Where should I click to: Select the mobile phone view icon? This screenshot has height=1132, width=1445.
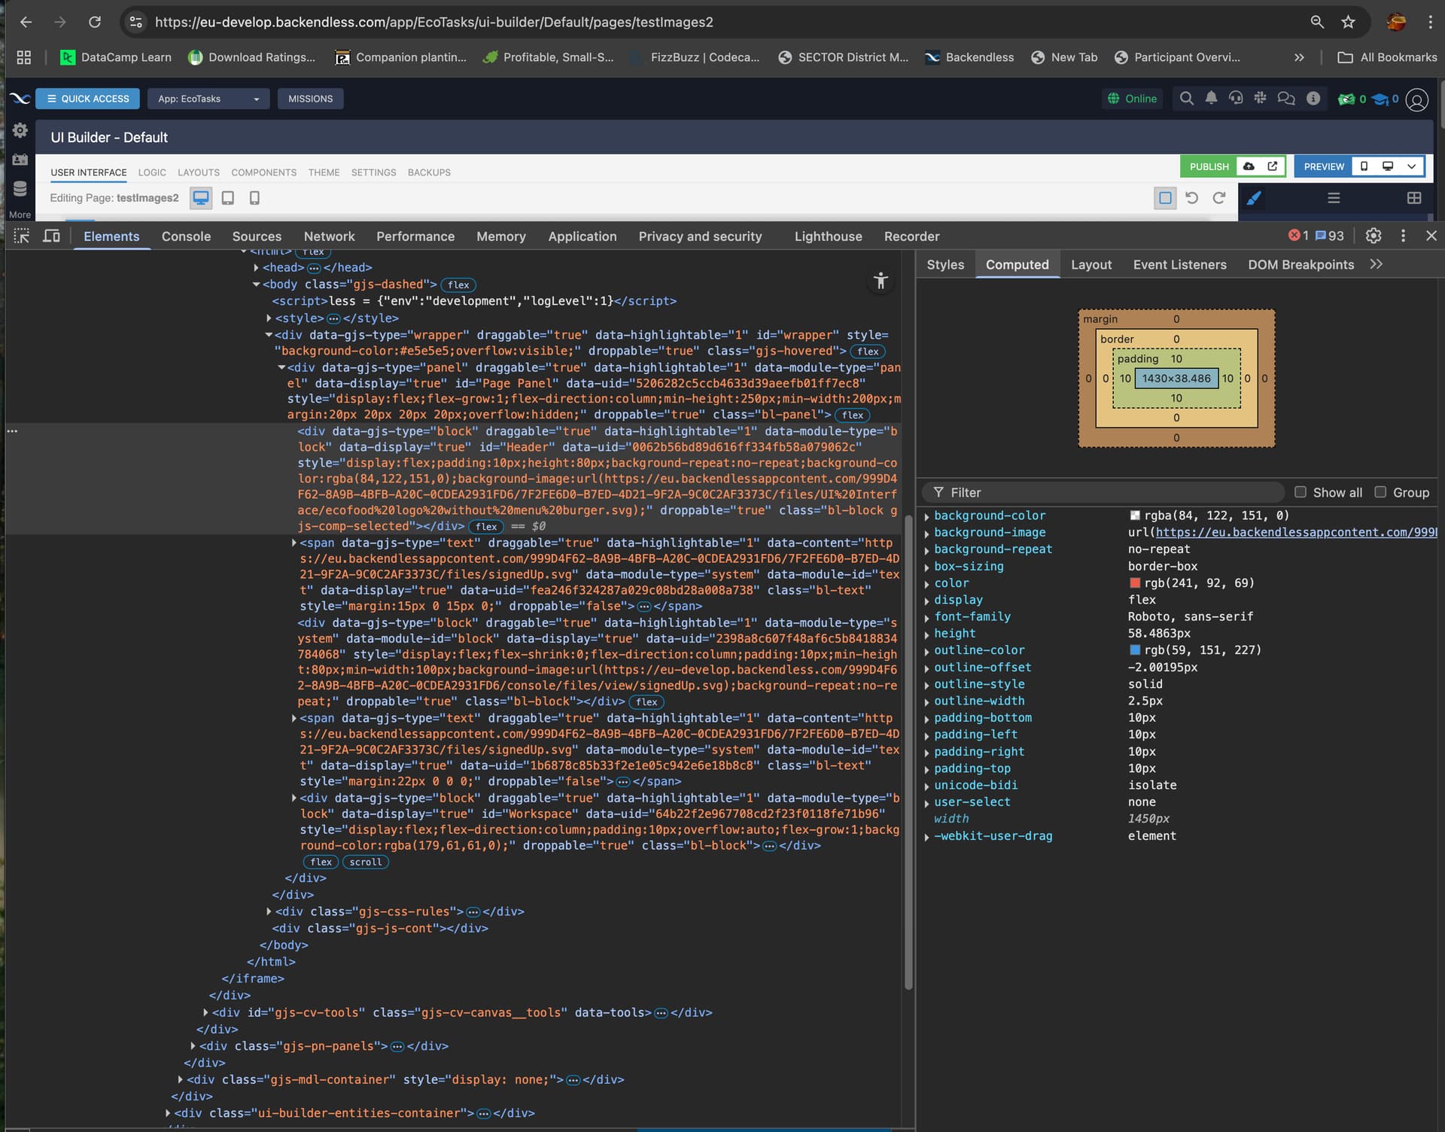(254, 198)
